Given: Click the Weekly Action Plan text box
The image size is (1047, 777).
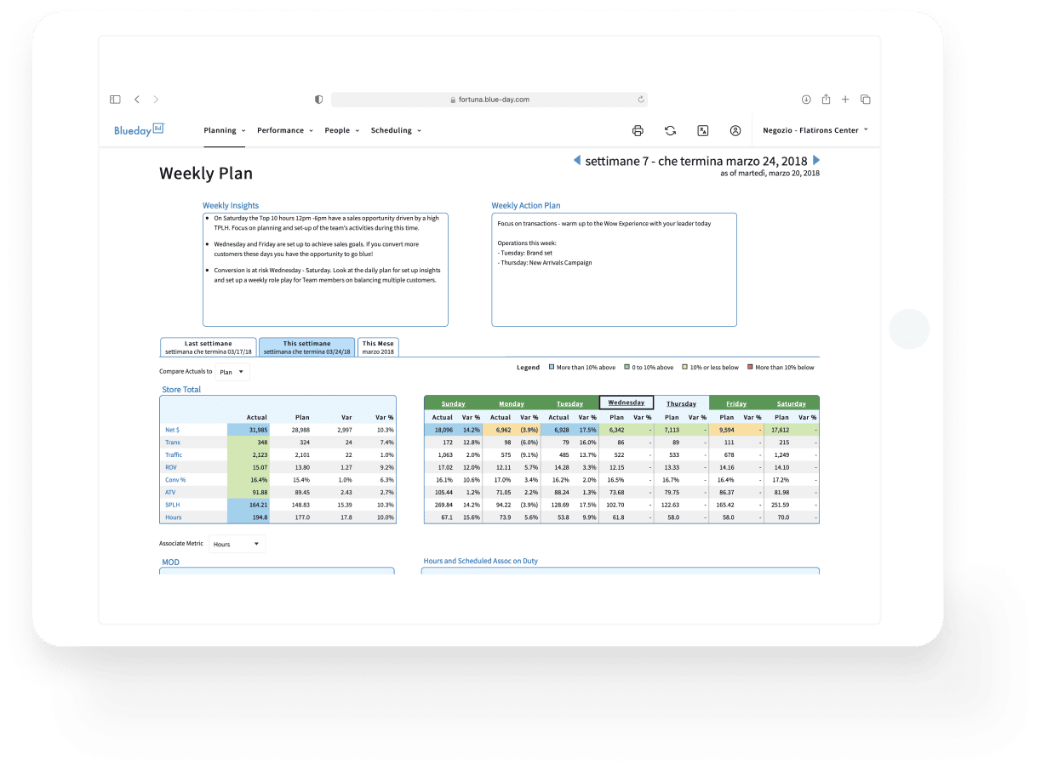Looking at the screenshot, I should click(615, 270).
